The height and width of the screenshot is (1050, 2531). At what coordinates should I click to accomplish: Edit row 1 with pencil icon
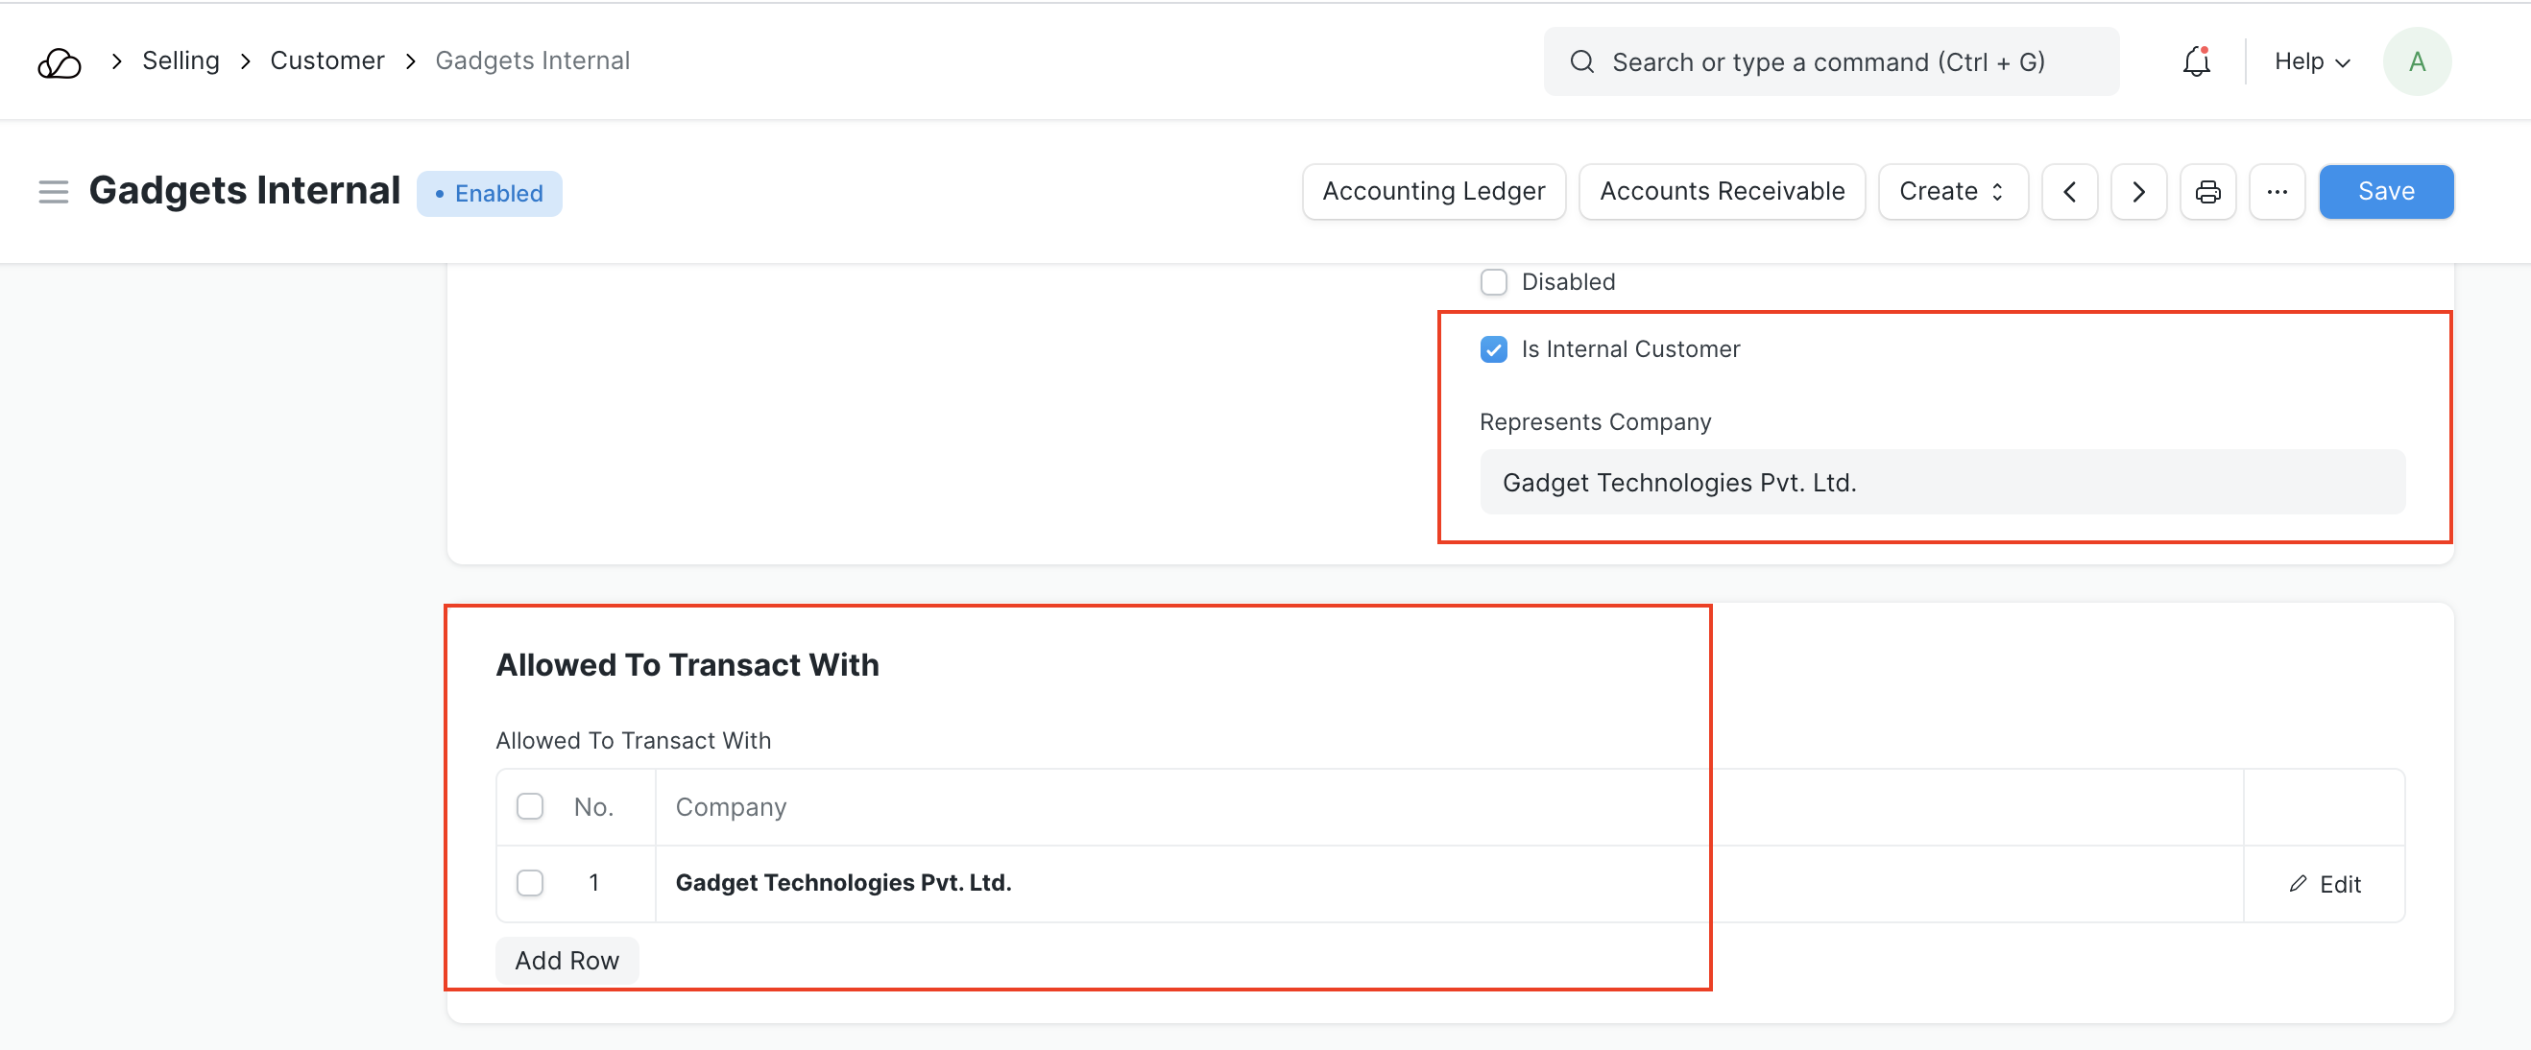point(2325,884)
